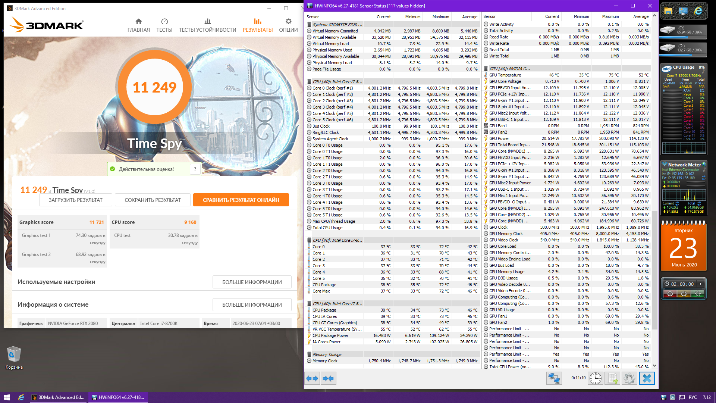This screenshot has width=716, height=403.
Task: Click the question mark beside valid score
Action: pyautogui.click(x=195, y=169)
